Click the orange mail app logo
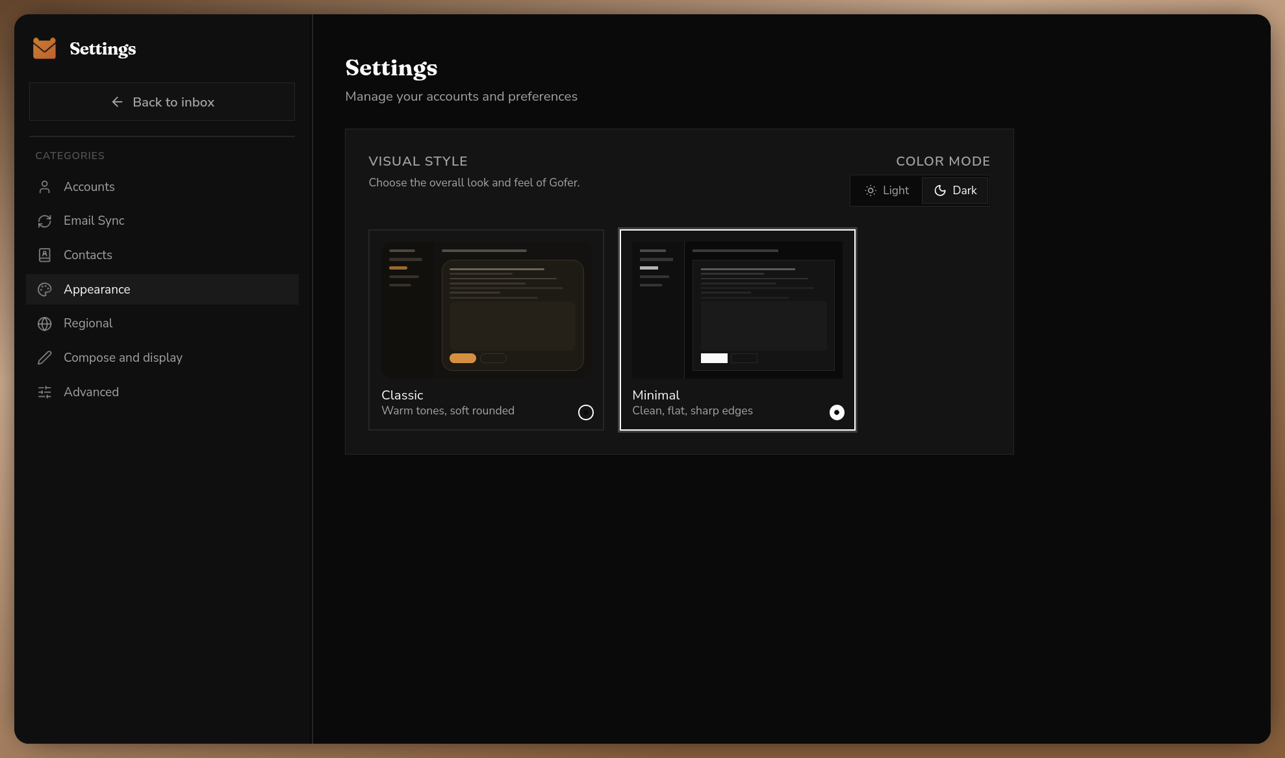This screenshot has width=1285, height=758. click(44, 48)
